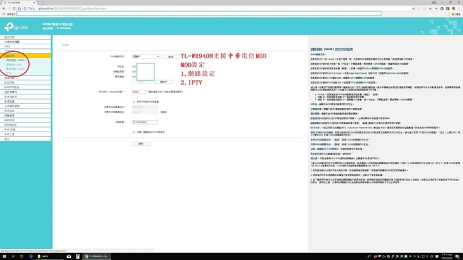The height and width of the screenshot is (260, 463).
Task: Open the IPv6 support menu item
Action: 25,130
